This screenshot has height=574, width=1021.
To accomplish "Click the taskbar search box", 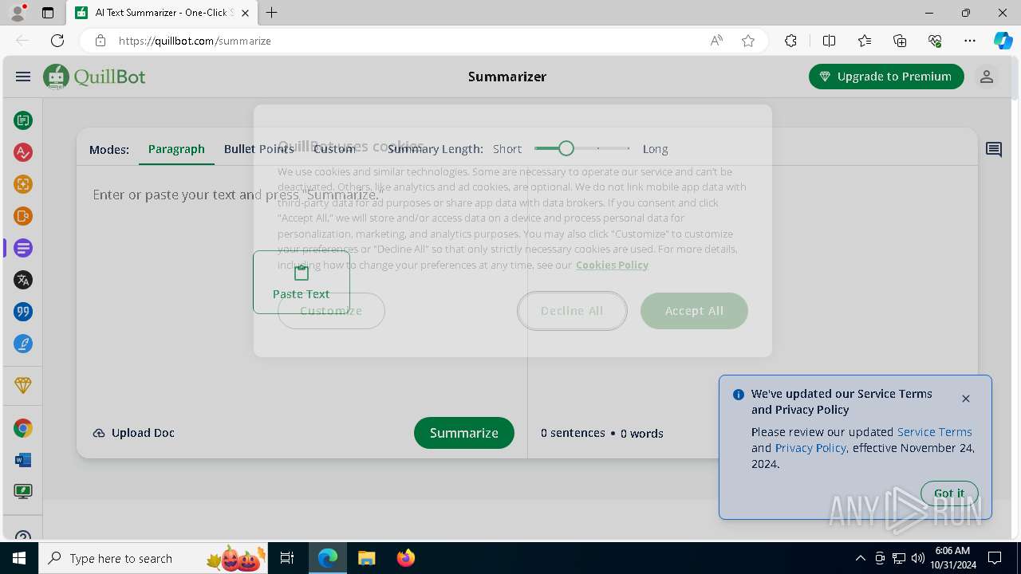I will 153,558.
